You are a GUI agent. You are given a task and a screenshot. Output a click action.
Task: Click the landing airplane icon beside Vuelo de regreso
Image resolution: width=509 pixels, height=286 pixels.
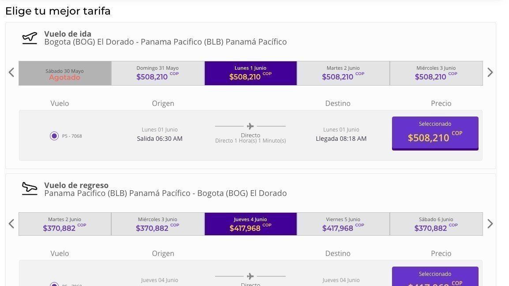tap(30, 189)
